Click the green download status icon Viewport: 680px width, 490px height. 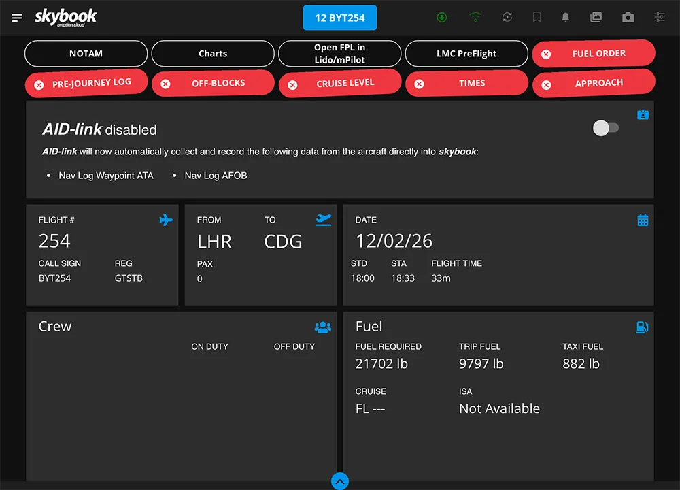coord(442,18)
